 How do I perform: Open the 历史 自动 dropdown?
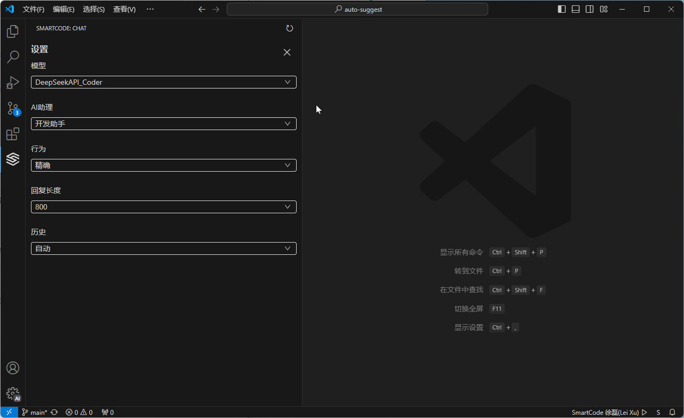tap(164, 249)
